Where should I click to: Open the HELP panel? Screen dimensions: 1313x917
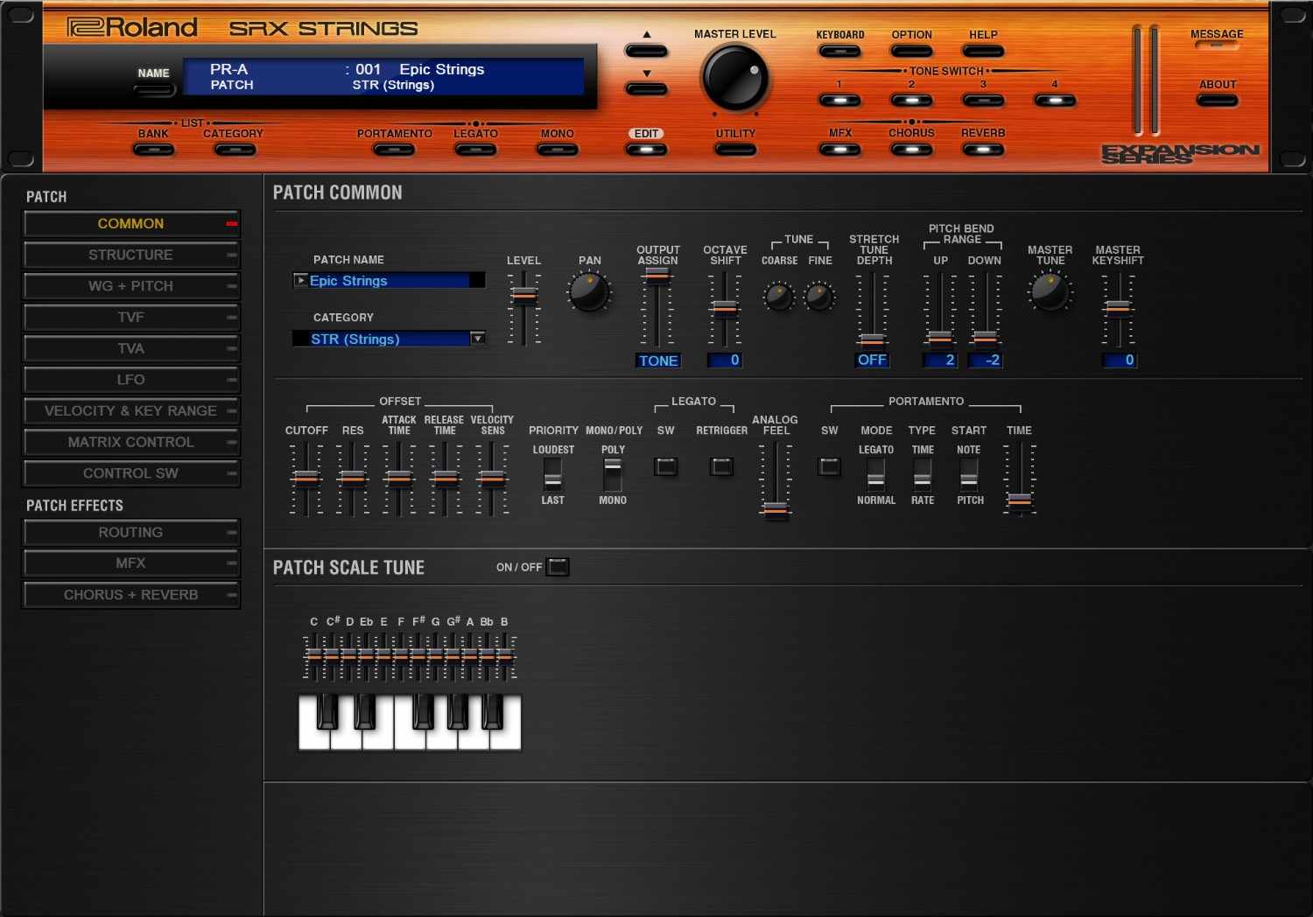click(982, 51)
